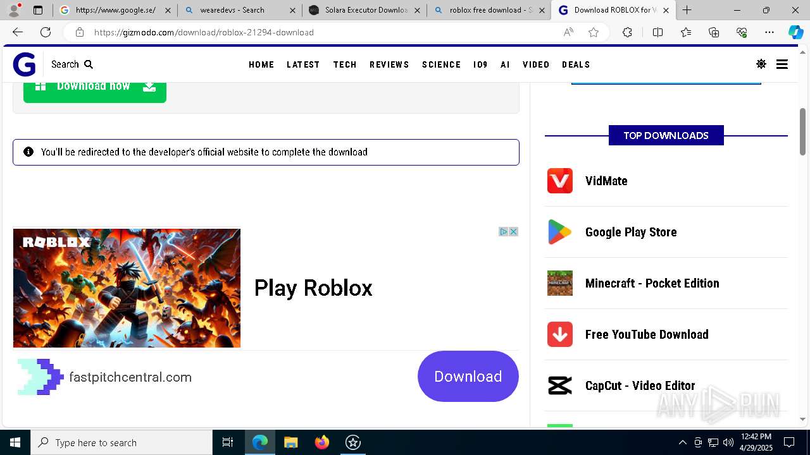Open Free YouTube Download link
The image size is (810, 455).
(647, 334)
